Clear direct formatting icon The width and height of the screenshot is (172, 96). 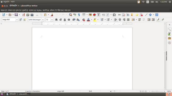[x=84, y=20]
